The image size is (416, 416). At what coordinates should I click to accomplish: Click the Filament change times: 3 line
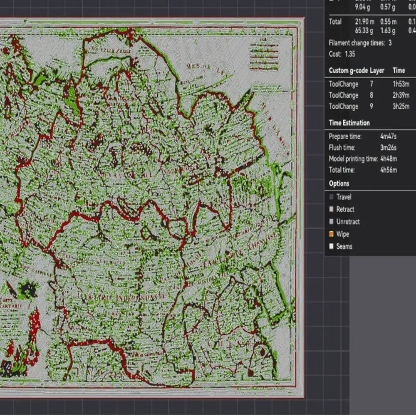pos(360,43)
